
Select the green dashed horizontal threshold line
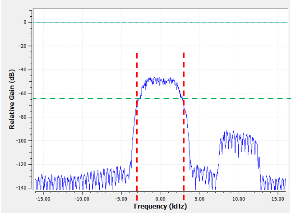pos(235,98)
